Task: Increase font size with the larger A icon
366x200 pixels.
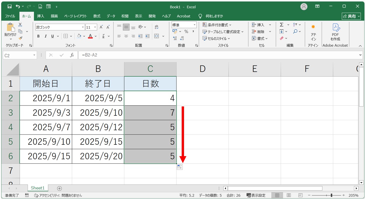Action: pos(101,27)
